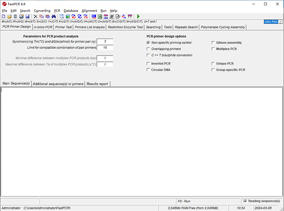
Task: Switch to the Primer Test tab
Action: coord(63,27)
